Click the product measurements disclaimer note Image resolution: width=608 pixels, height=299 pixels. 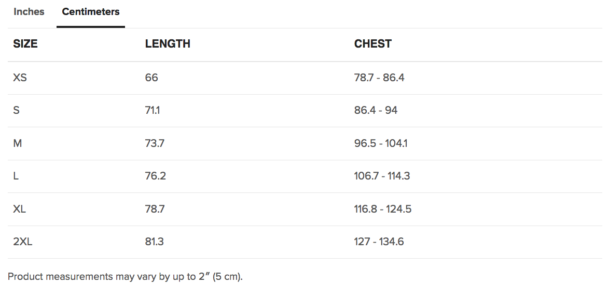pyautogui.click(x=125, y=277)
